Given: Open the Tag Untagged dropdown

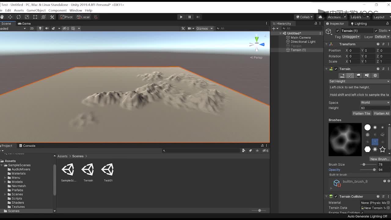Looking at the screenshot, I should (351, 37).
